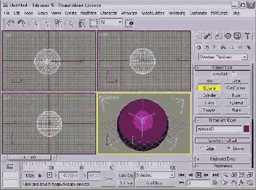Open the Utilities hammer panel tab

(x=247, y=36)
